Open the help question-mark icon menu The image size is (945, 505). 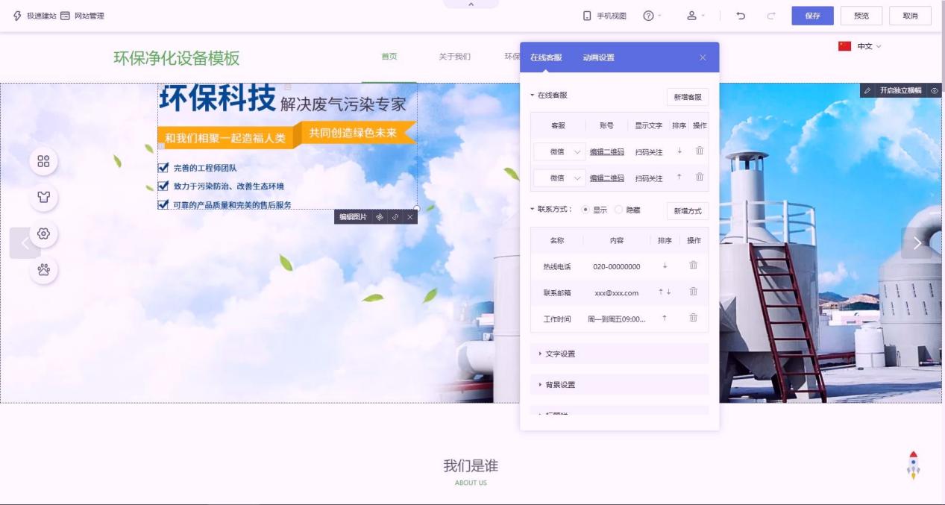tap(649, 16)
